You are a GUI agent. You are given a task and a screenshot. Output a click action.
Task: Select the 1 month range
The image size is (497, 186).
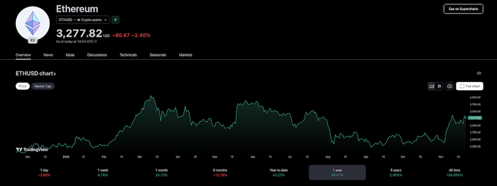tap(162, 173)
